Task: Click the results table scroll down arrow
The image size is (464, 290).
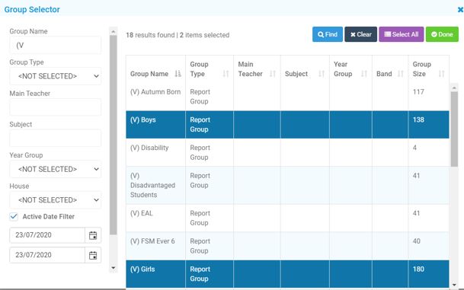Action: (454, 285)
